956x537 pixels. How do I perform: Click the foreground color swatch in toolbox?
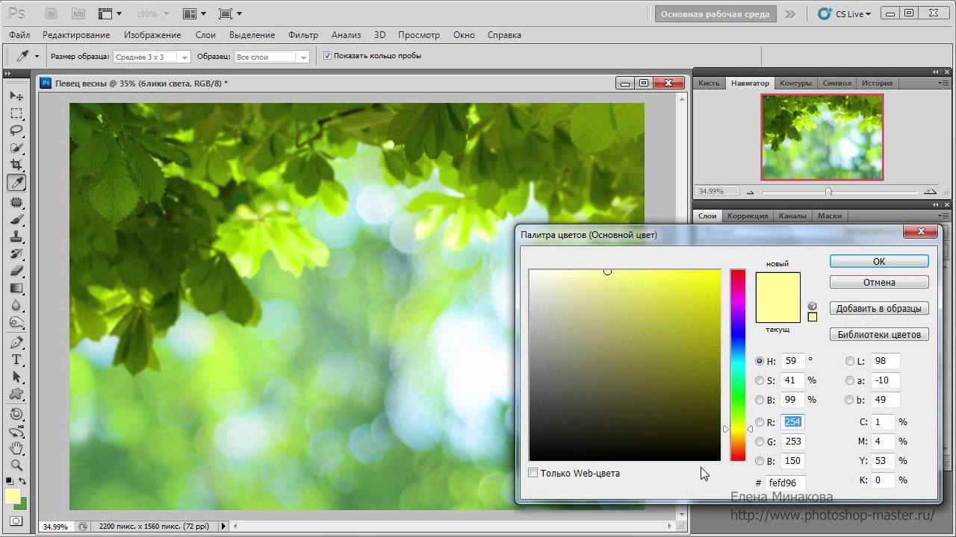tap(13, 496)
